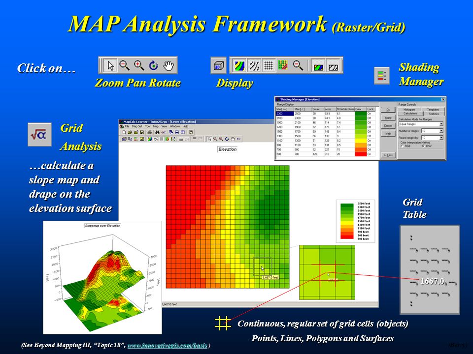Open the File menu in MapCalc
Screen dimensions: 473x354
tap(127, 126)
